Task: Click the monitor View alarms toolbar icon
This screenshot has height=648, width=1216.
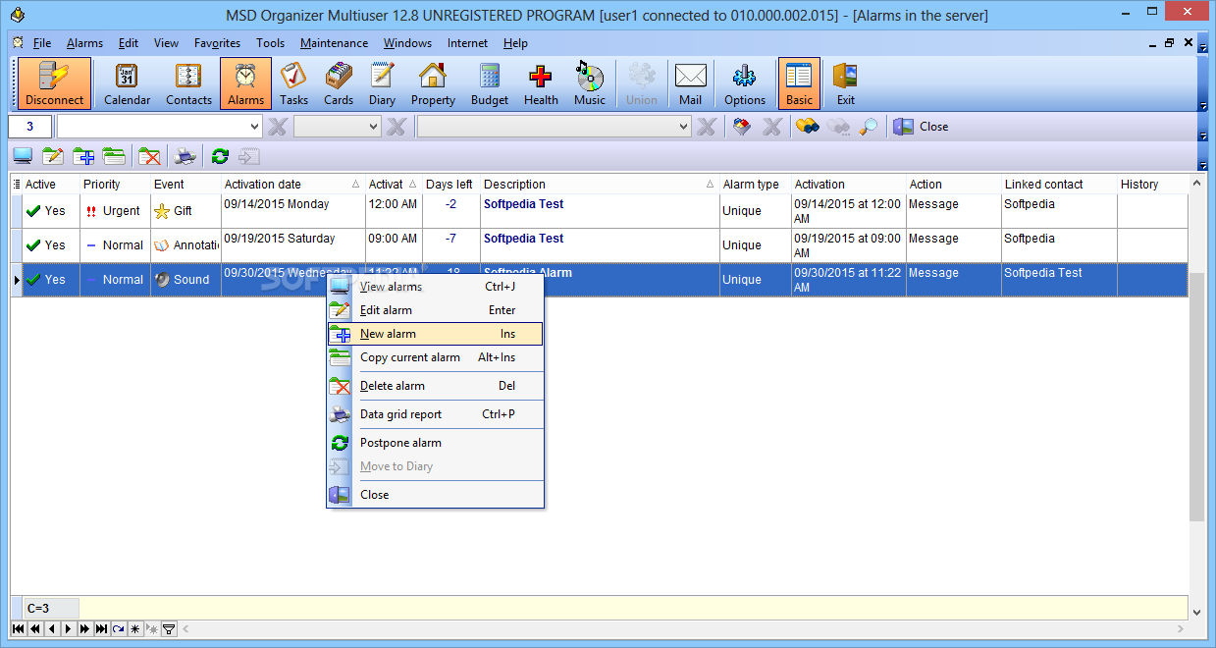Action: 23,155
